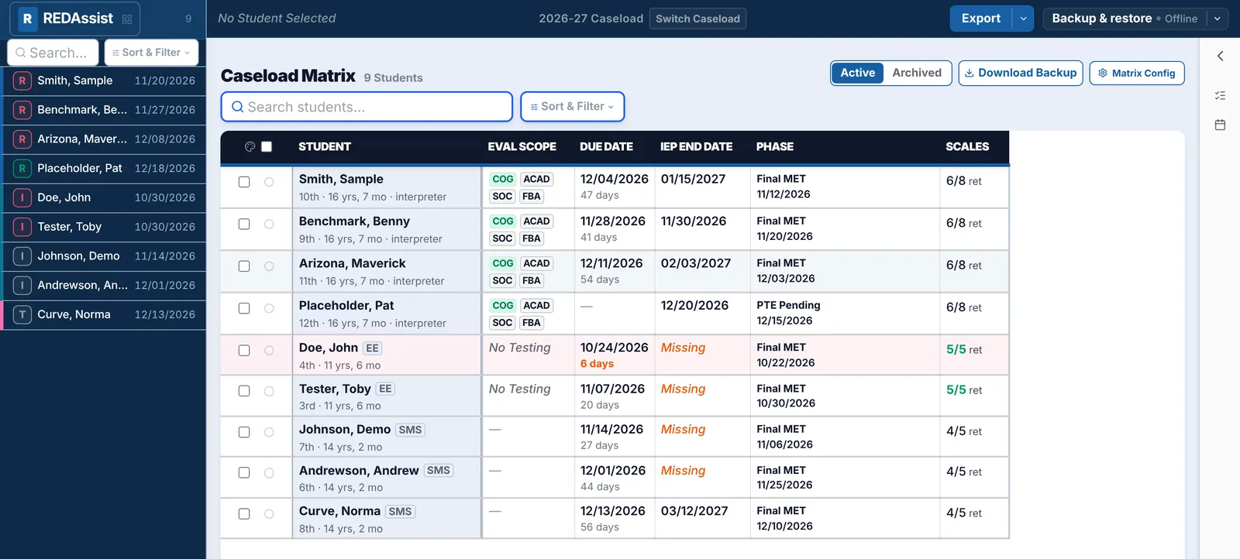This screenshot has width=1240, height=559.
Task: Open the checklist panel icon in right rail
Action: (x=1220, y=96)
